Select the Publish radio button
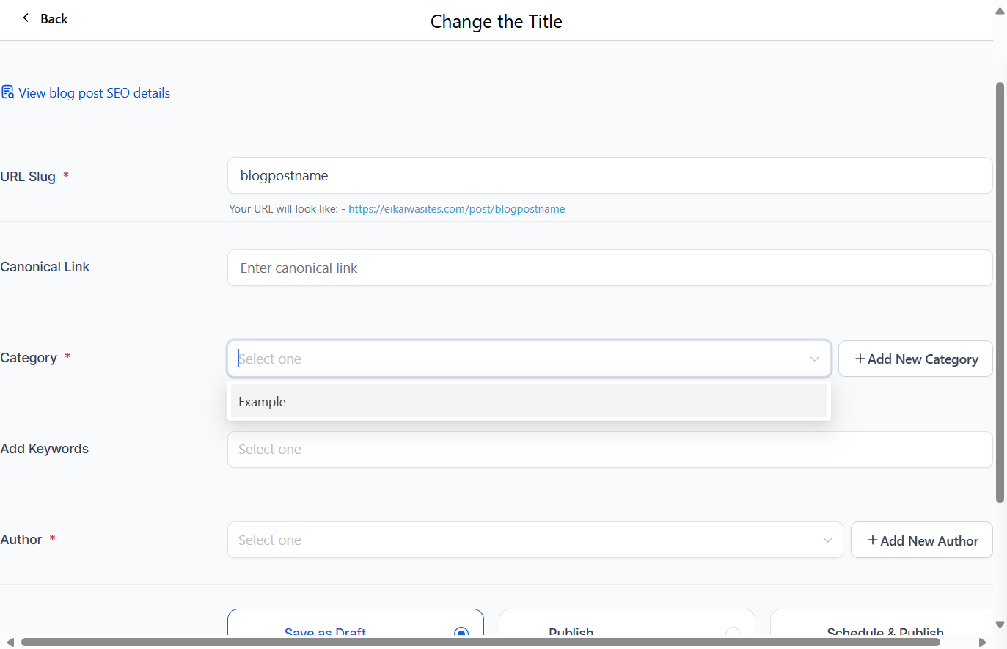This screenshot has width=1007, height=649. (x=732, y=633)
